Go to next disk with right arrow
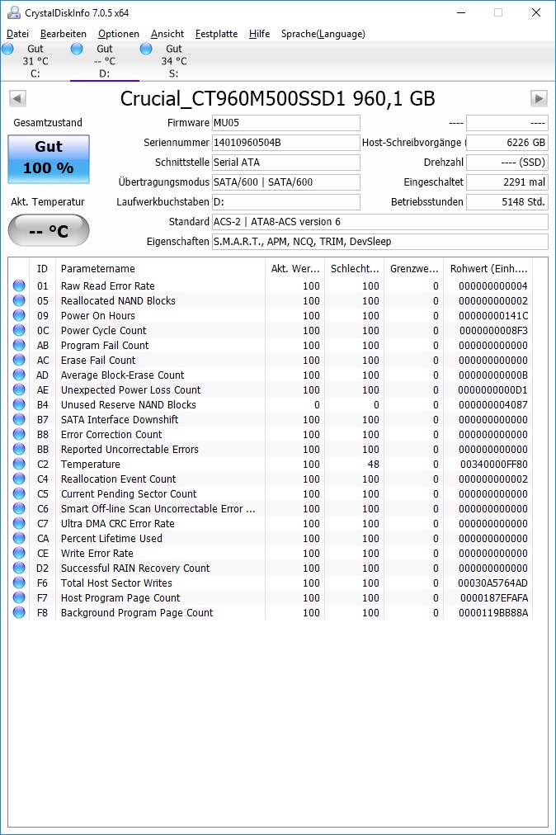 click(x=539, y=98)
